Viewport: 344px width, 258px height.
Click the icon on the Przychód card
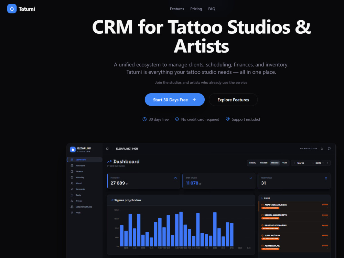pos(175,178)
